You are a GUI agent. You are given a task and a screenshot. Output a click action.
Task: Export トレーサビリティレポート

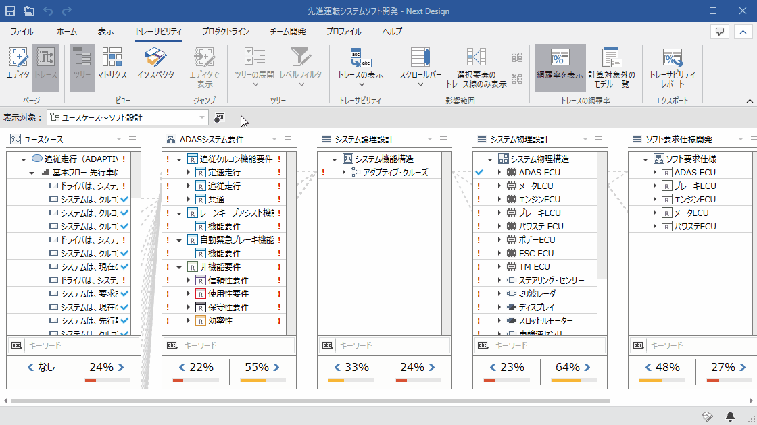[x=672, y=68]
